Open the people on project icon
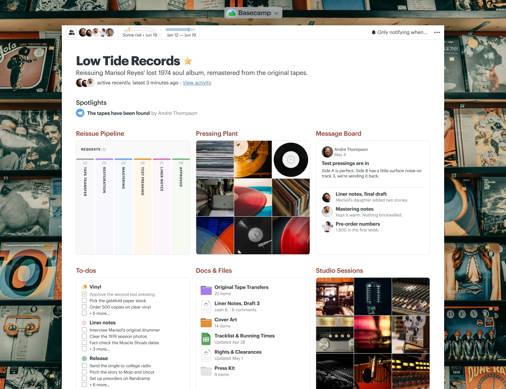This screenshot has width=506, height=389. pos(72,32)
